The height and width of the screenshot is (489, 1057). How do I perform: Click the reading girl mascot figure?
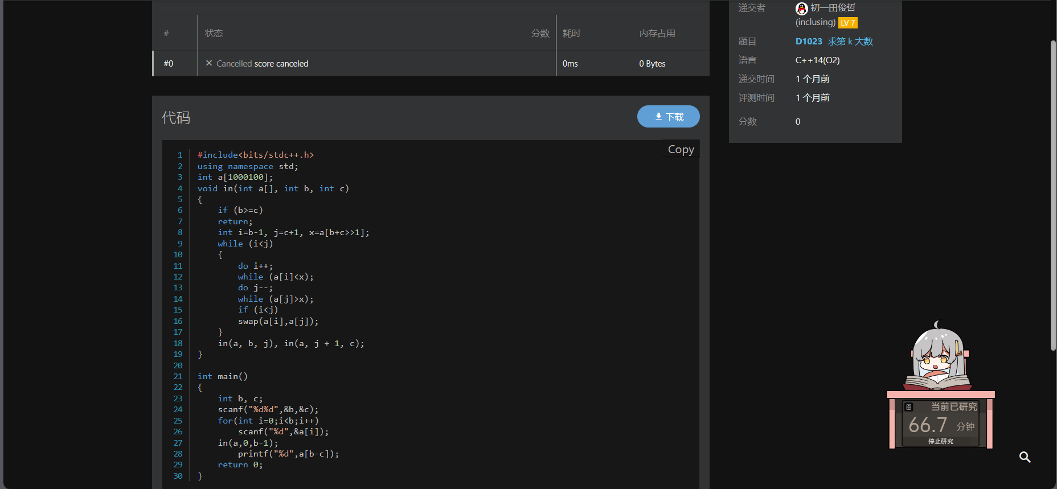[937, 356]
